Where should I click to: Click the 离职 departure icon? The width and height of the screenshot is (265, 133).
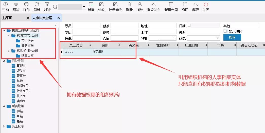[x=185, y=4]
